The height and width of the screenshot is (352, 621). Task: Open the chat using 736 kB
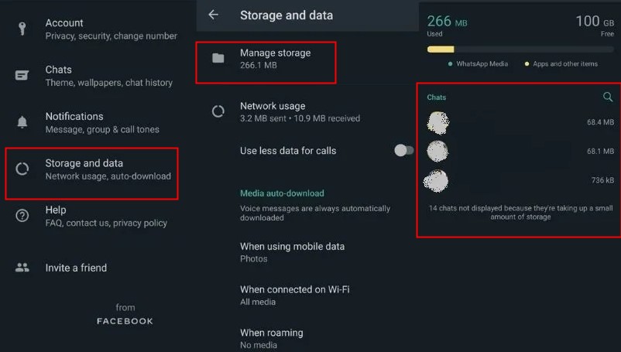[520, 180]
